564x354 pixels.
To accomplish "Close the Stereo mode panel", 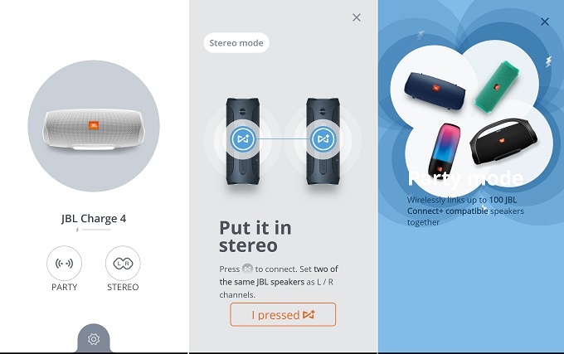I will [x=357, y=17].
